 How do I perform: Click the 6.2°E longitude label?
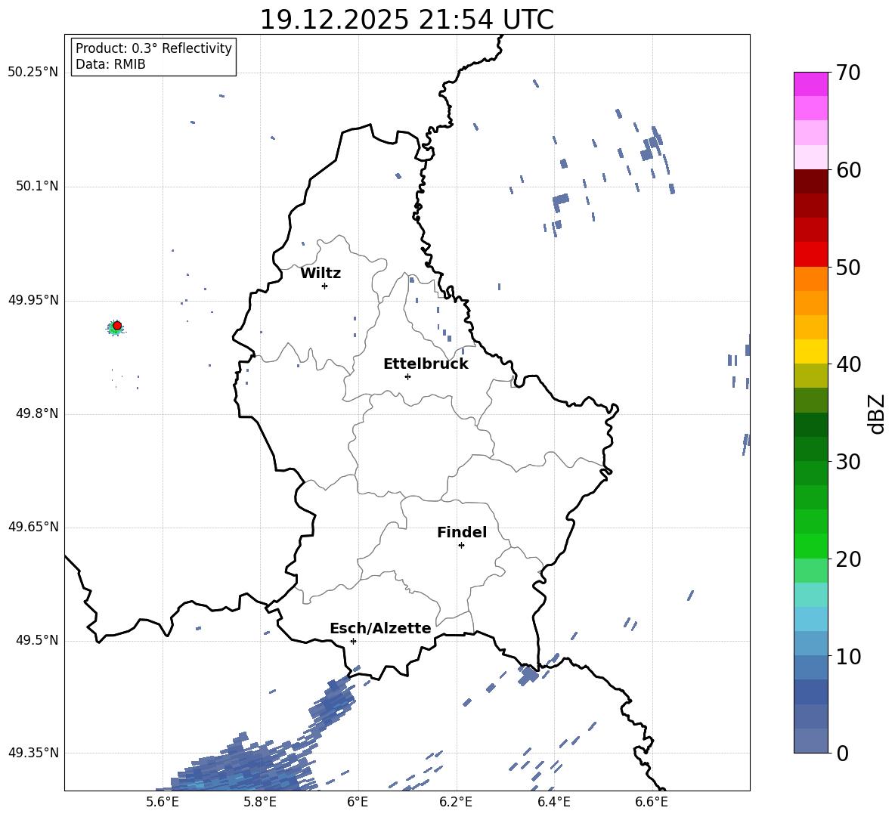click(456, 802)
